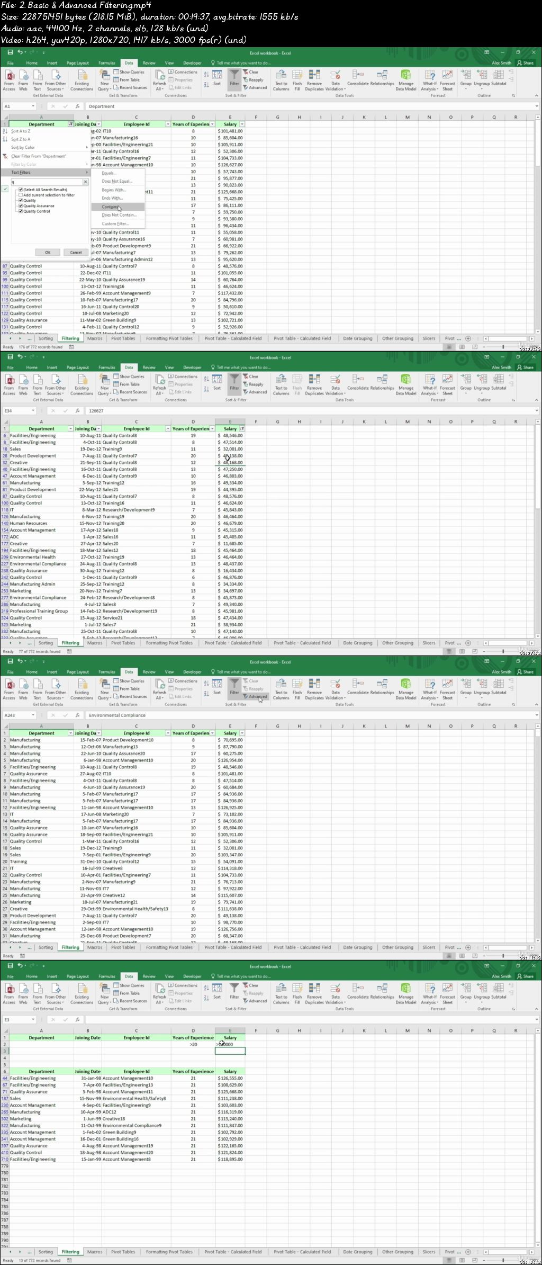Toggle '(Select All Search Results)' checkbox
The width and height of the screenshot is (542, 1265).
click(21, 190)
